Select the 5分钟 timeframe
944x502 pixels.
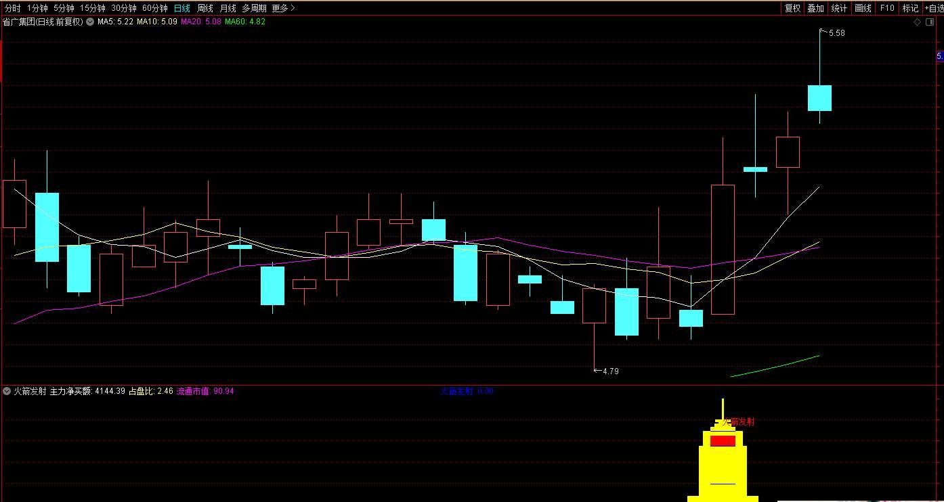tap(64, 8)
